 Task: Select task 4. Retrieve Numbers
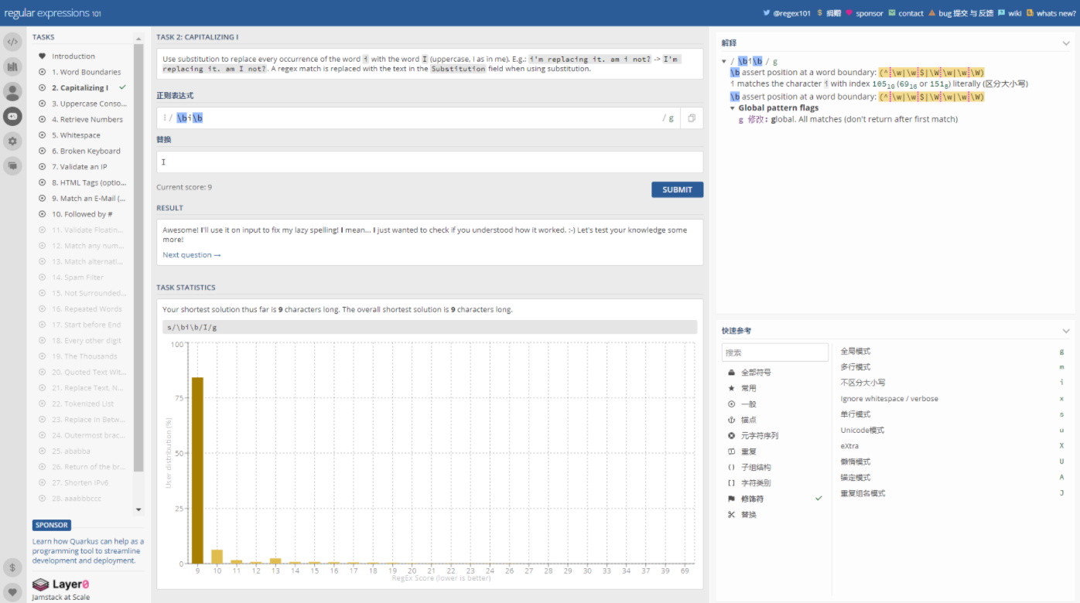87,120
